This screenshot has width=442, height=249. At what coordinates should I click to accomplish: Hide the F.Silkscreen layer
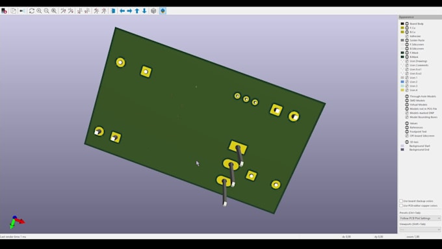click(x=407, y=44)
